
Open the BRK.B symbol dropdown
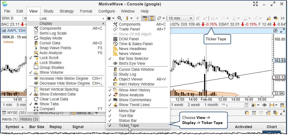[x=24, y=18]
